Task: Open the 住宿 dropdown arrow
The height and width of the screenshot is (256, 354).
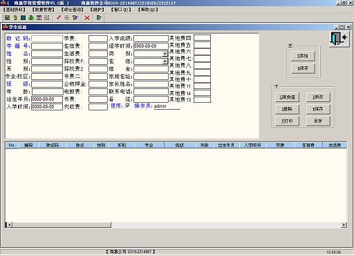Action: pyautogui.click(x=165, y=61)
